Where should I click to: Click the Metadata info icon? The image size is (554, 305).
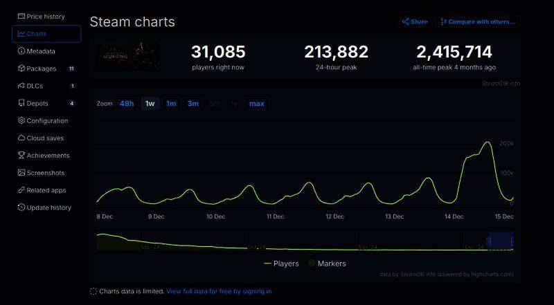[x=21, y=51]
